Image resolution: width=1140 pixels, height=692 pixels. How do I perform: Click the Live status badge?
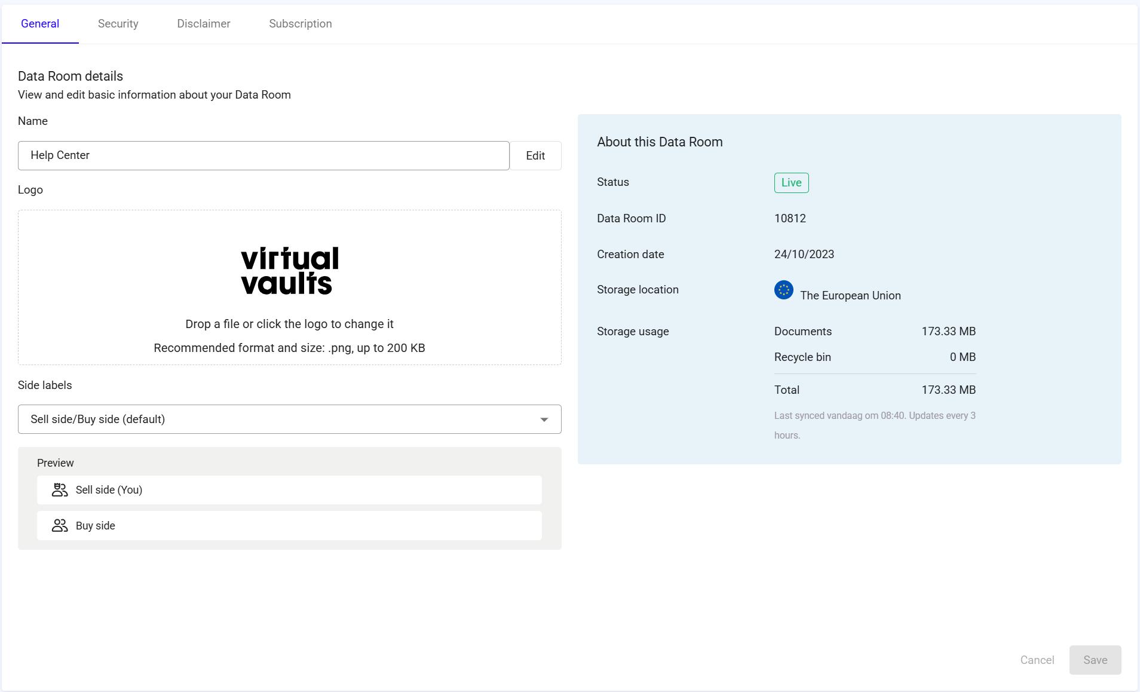tap(792, 183)
